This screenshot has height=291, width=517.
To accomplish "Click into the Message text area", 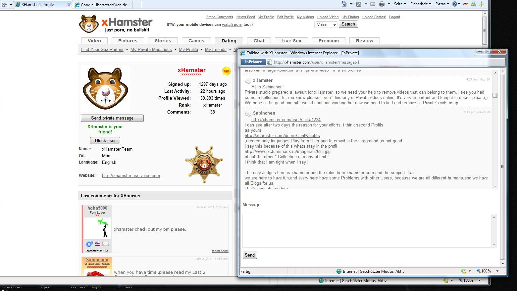I will [367, 231].
